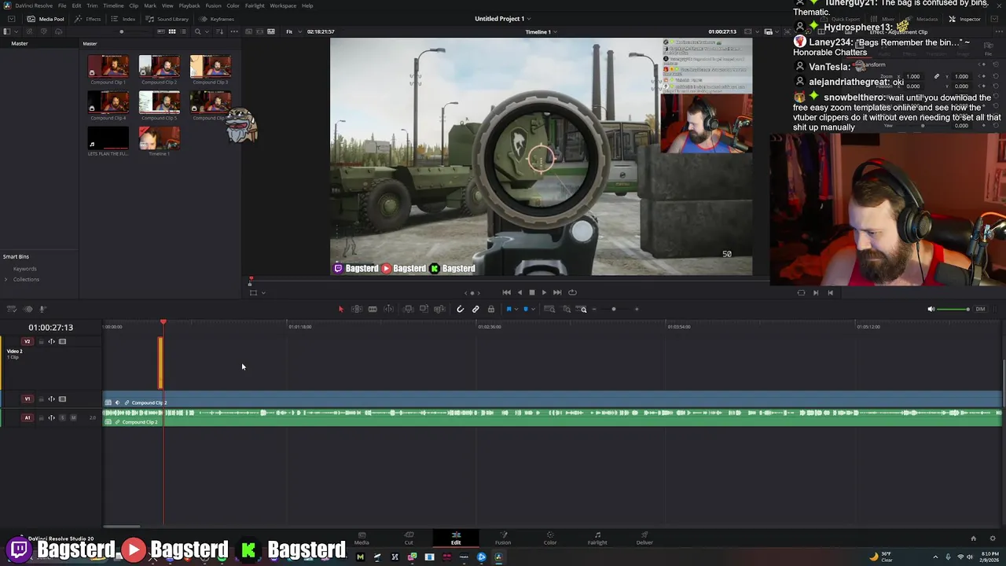Lock the V2 video track
Image resolution: width=1006 pixels, height=566 pixels.
pyautogui.click(x=41, y=341)
